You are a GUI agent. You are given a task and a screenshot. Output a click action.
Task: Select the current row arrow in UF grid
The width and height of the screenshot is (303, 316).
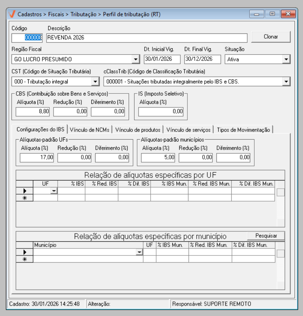click(x=25, y=190)
